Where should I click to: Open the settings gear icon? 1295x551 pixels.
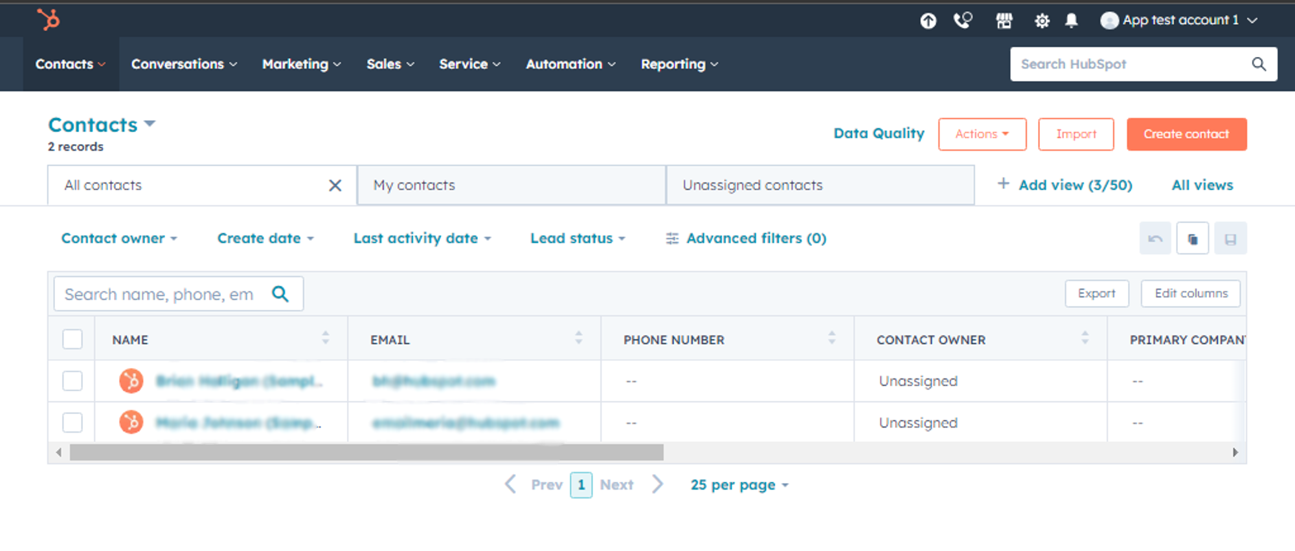pyautogui.click(x=1042, y=21)
